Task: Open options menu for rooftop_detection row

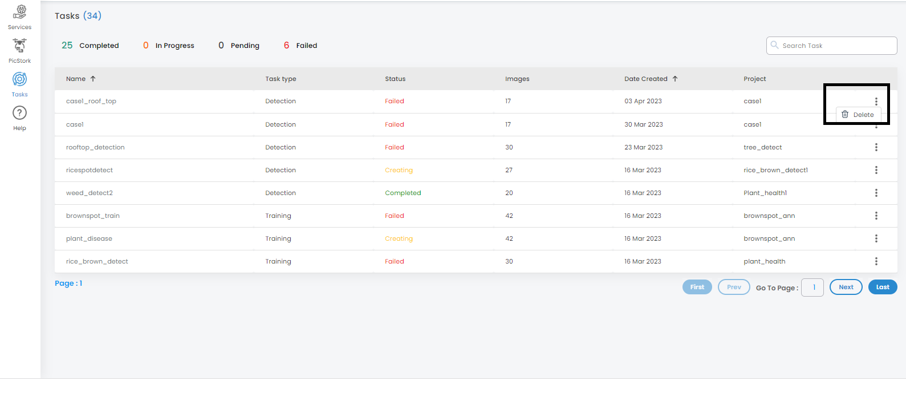Action: tap(876, 147)
